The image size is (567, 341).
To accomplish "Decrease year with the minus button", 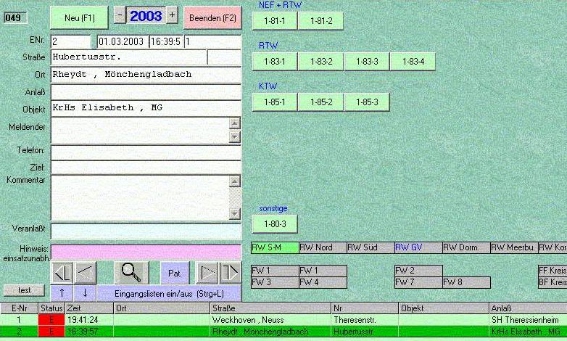I will coord(120,15).
